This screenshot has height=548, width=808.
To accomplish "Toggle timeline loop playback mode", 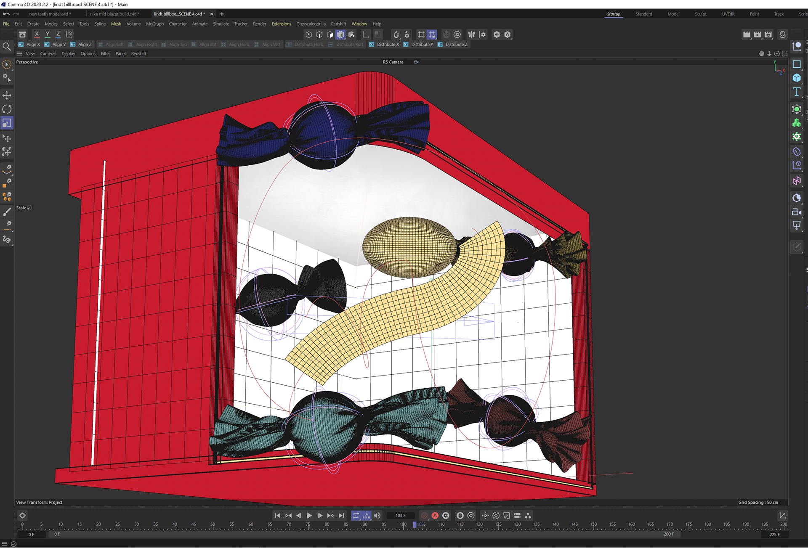I will pyautogui.click(x=356, y=516).
